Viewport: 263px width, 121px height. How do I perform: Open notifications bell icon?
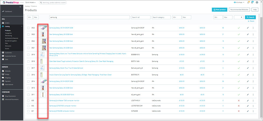coord(248,3)
